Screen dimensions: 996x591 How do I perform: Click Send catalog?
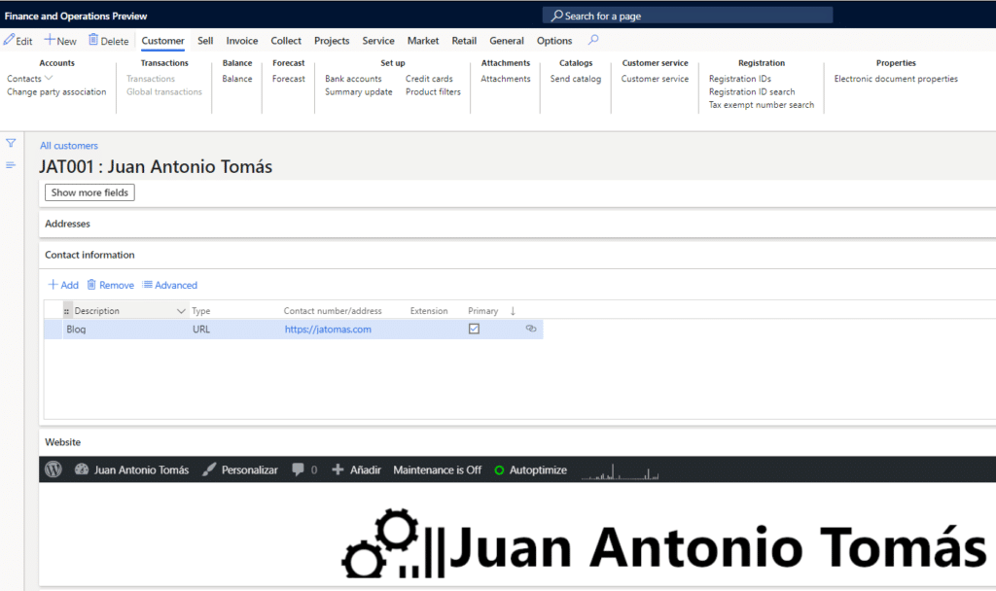tap(576, 79)
